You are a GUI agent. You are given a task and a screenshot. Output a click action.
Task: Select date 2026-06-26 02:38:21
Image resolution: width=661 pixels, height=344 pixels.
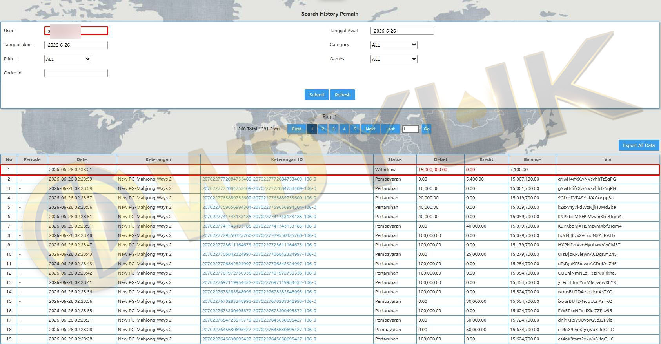(71, 170)
